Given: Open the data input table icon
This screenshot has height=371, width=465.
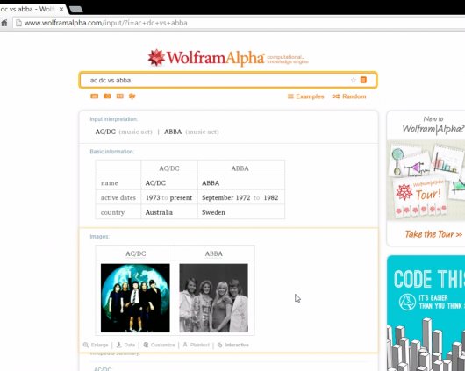Looking at the screenshot, I should point(120,96).
